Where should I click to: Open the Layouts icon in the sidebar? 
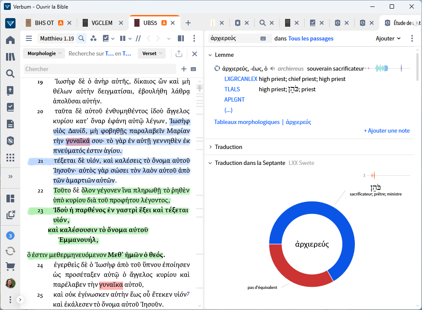coord(10,198)
